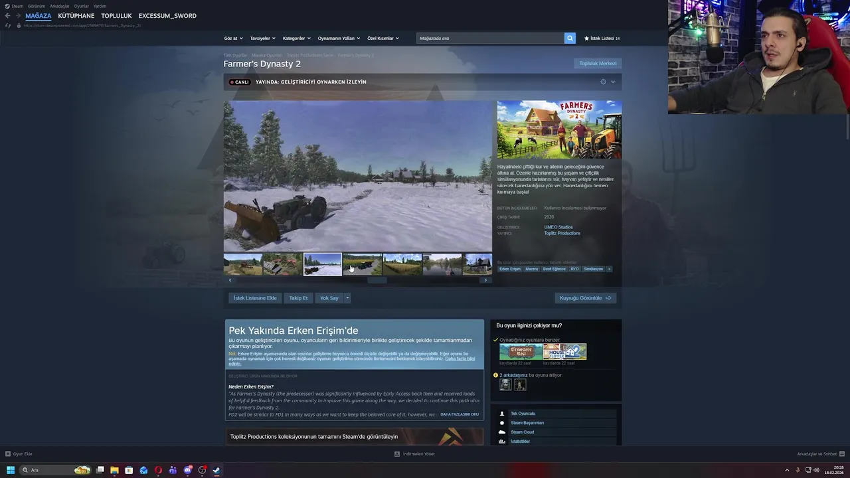The image size is (850, 478).
Task: Click the Yok Say button
Action: 329,298
